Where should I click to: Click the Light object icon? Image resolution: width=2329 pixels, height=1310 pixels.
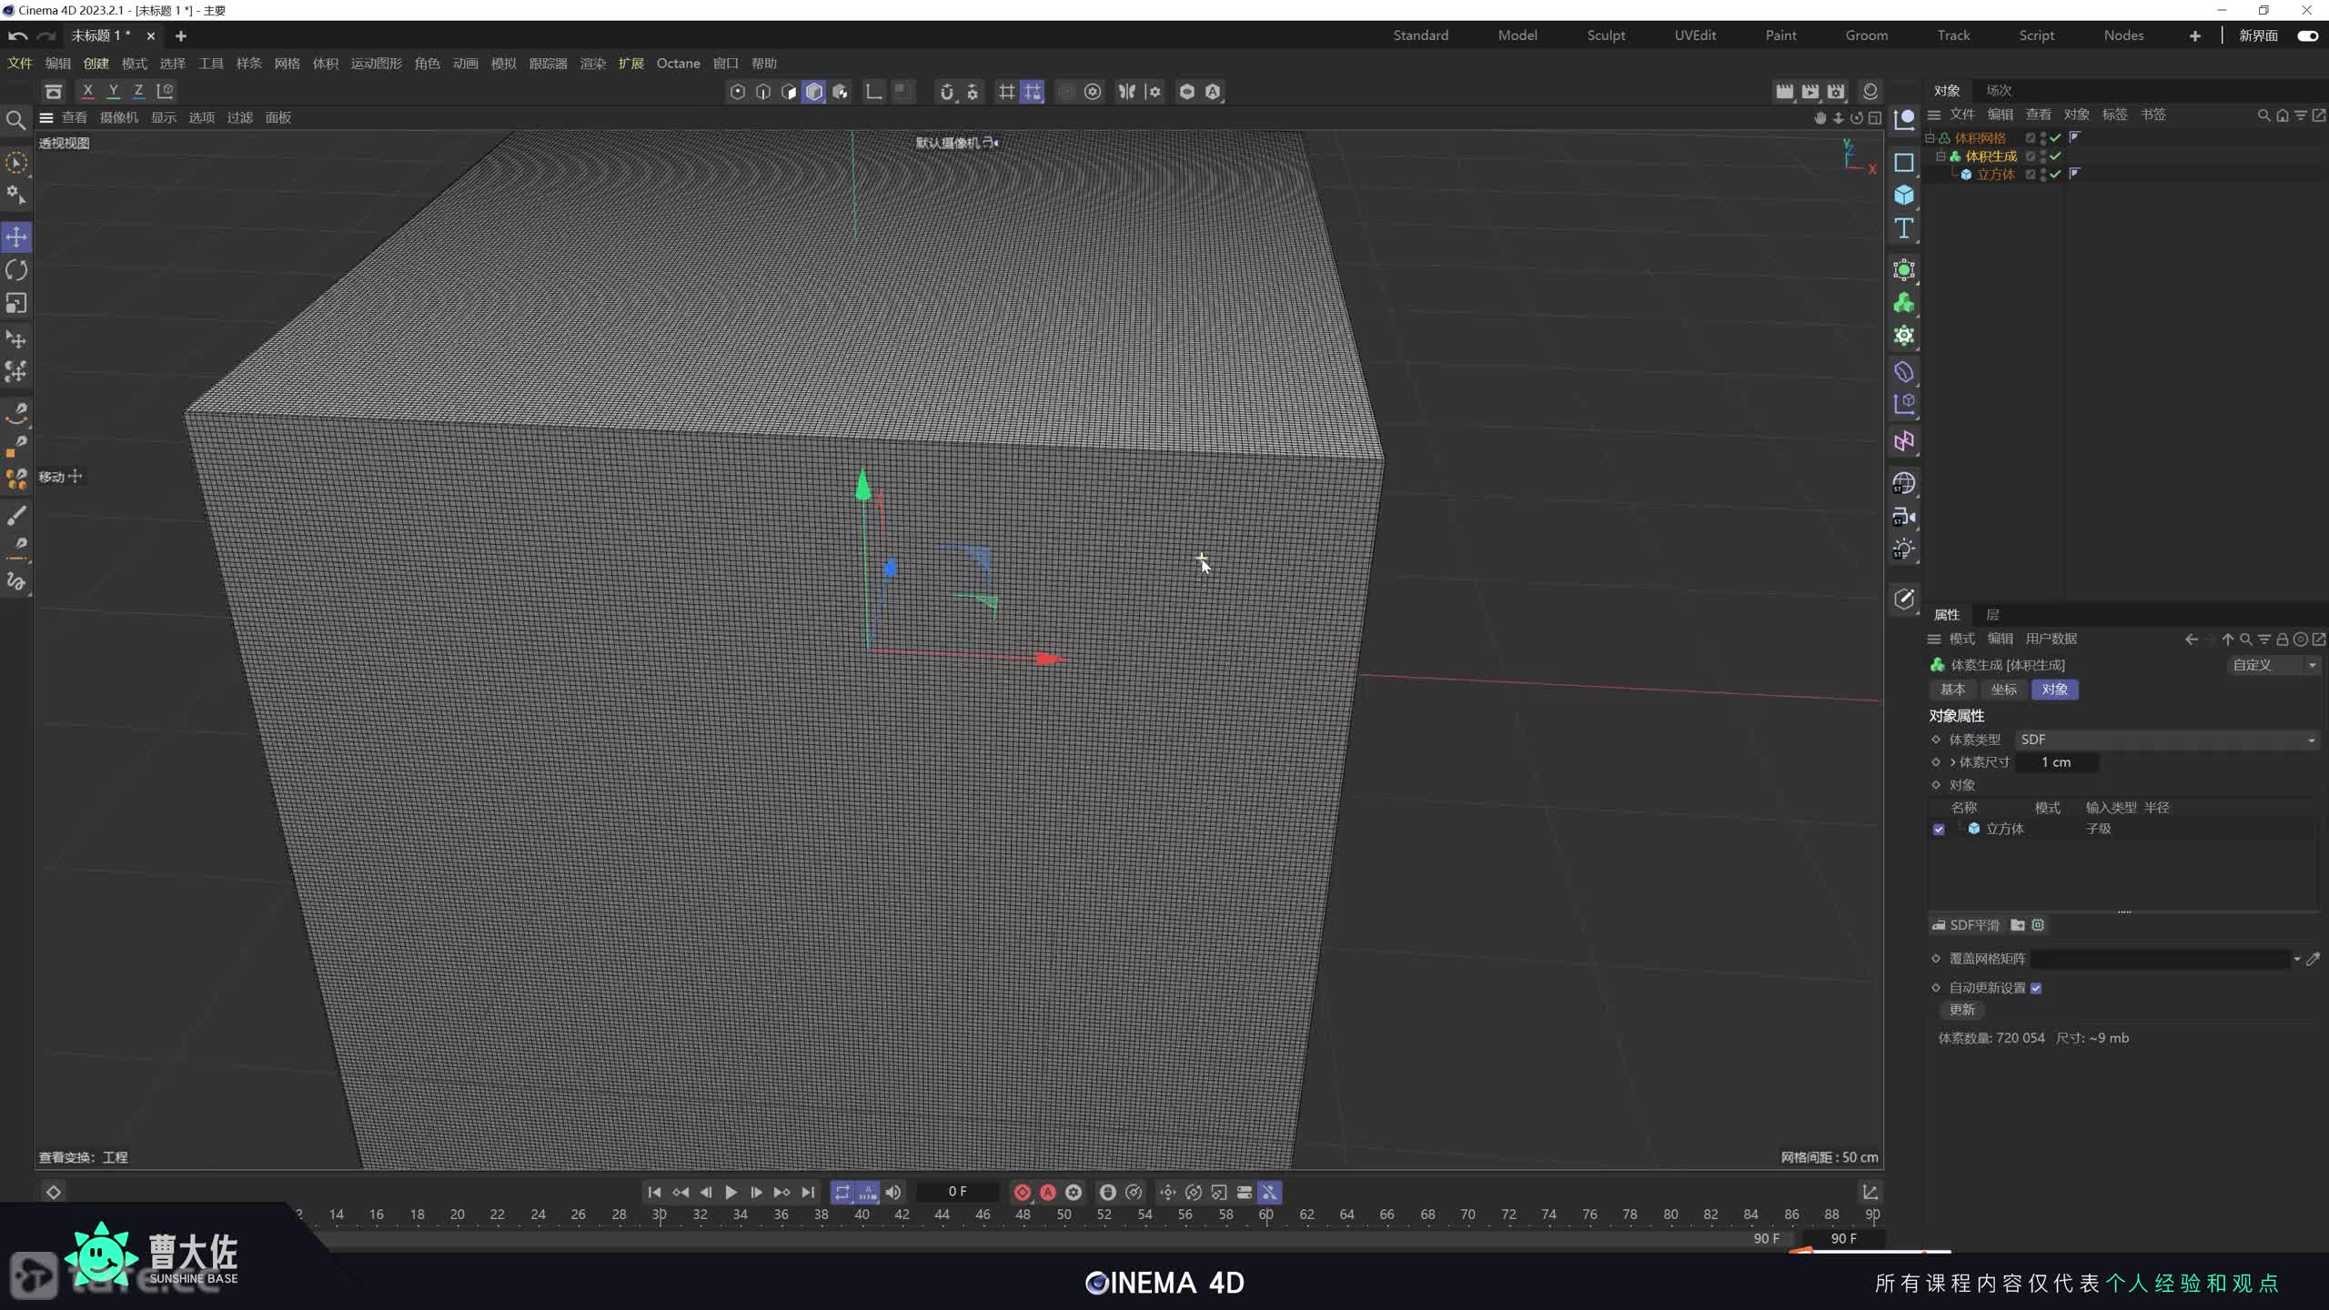pos(1903,549)
